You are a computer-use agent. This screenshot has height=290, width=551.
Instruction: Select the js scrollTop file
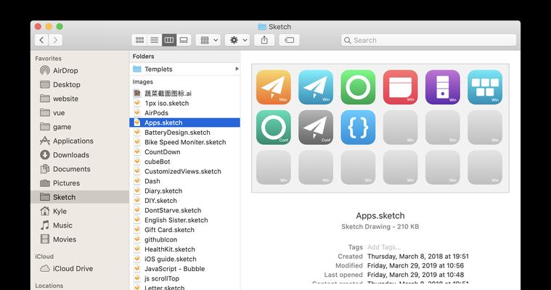185,279
